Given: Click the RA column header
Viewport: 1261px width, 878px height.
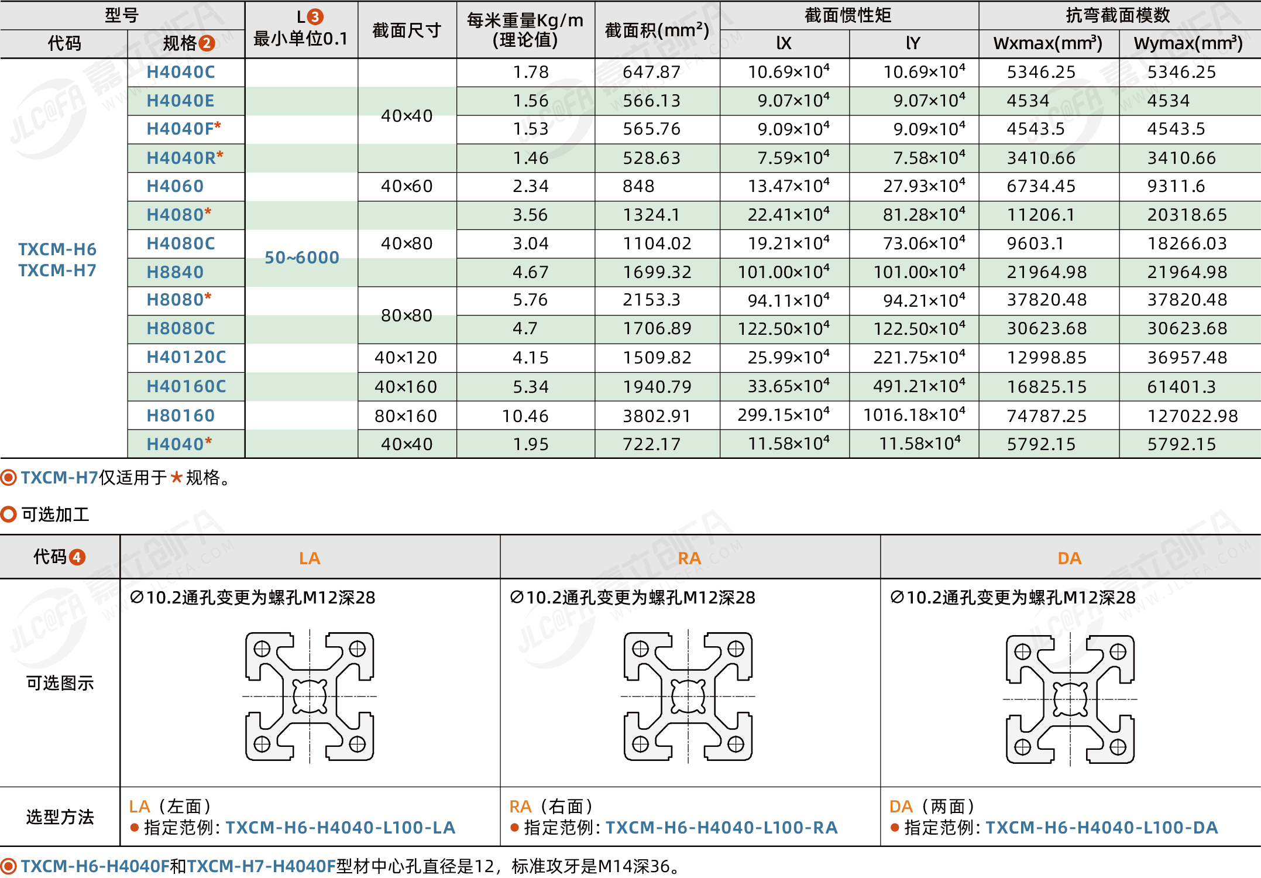Looking at the screenshot, I should tap(689, 558).
